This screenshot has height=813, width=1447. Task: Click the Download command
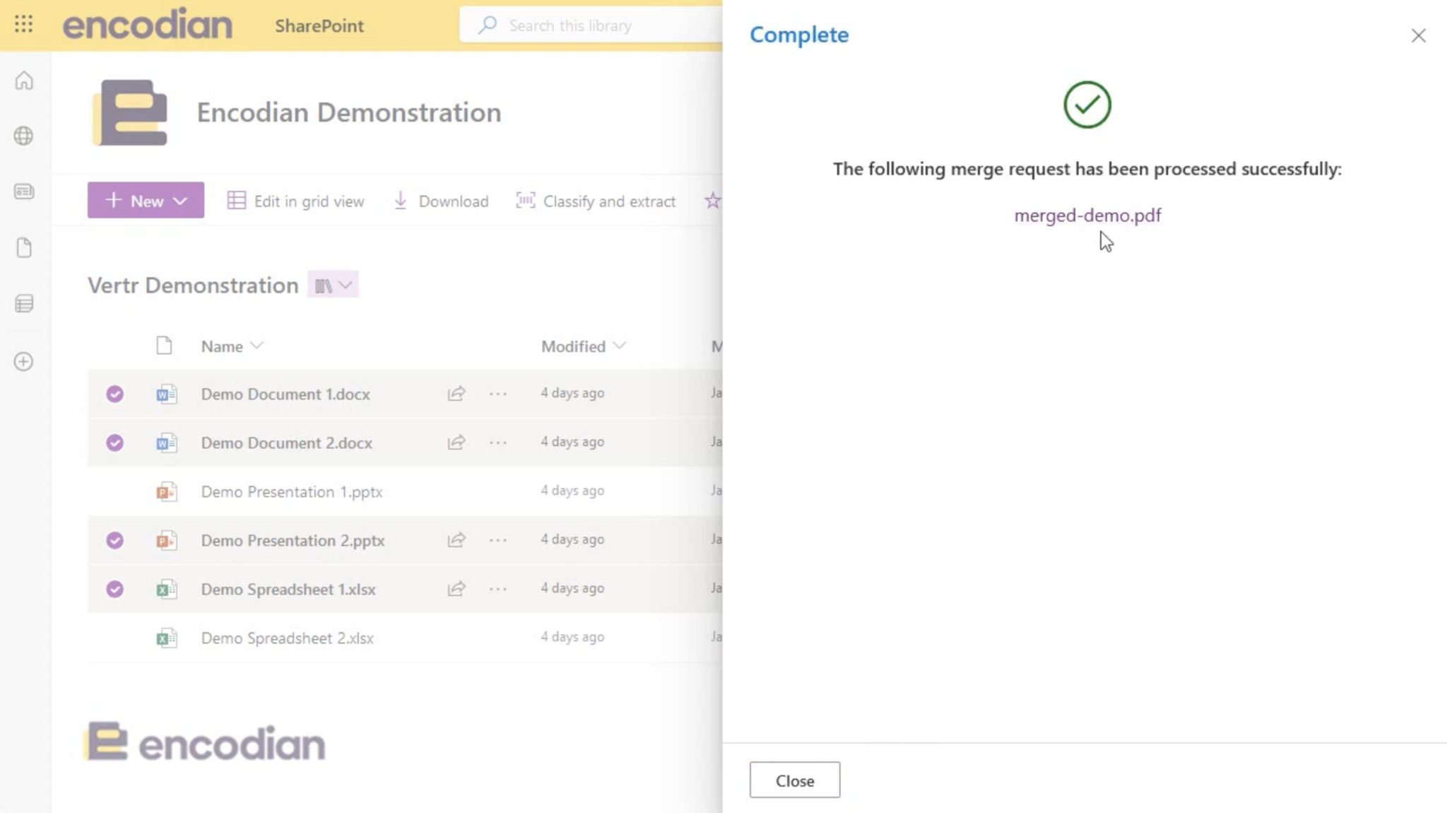pos(441,201)
